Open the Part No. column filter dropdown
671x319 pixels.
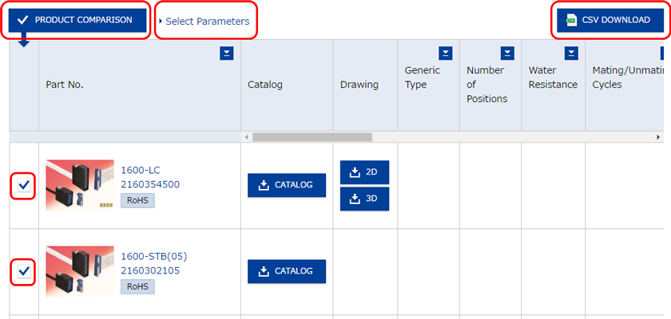226,53
